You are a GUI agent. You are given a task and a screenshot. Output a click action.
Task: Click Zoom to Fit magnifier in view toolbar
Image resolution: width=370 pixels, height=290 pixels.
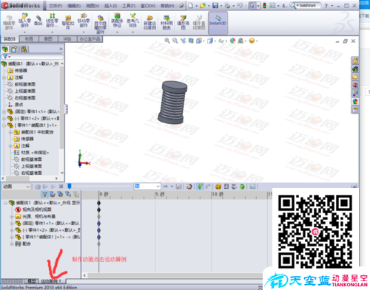[x=167, y=41]
